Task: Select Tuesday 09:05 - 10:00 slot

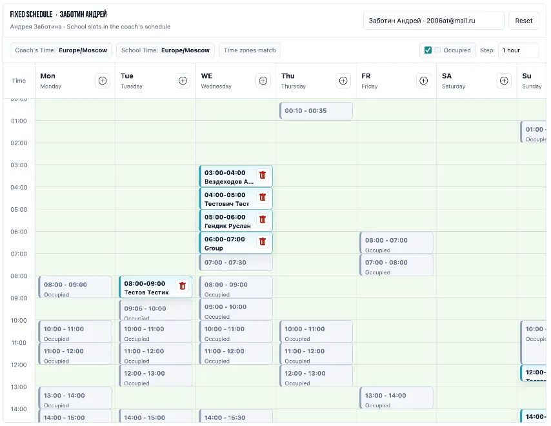Action: click(x=155, y=310)
